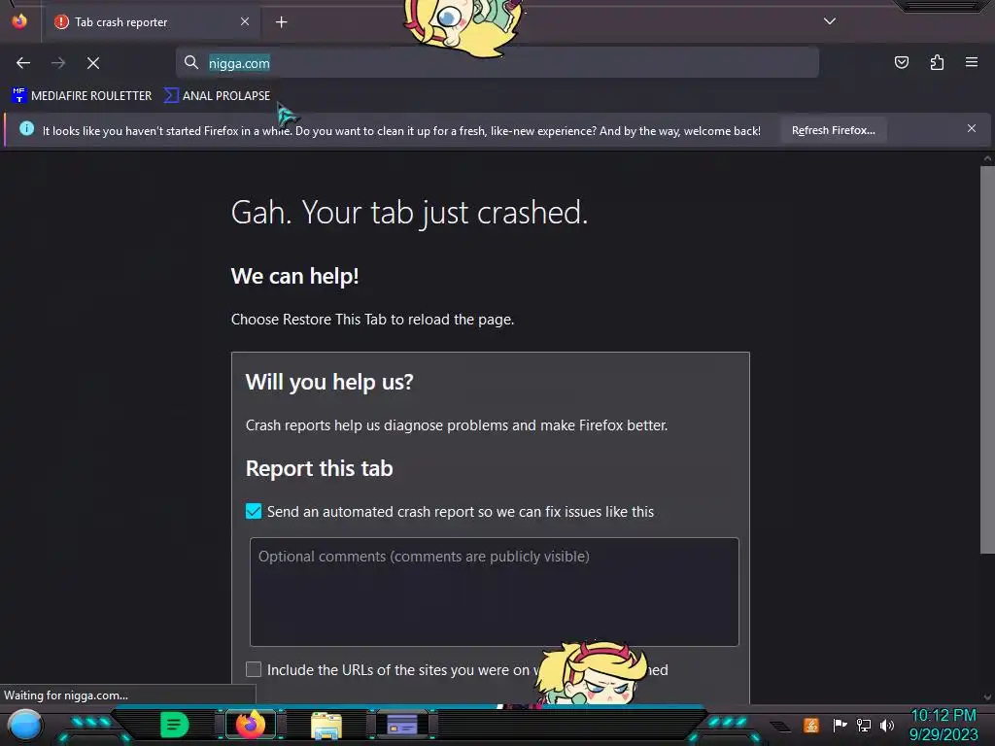Focus the address bar field
The width and height of the screenshot is (995, 746).
(x=497, y=63)
